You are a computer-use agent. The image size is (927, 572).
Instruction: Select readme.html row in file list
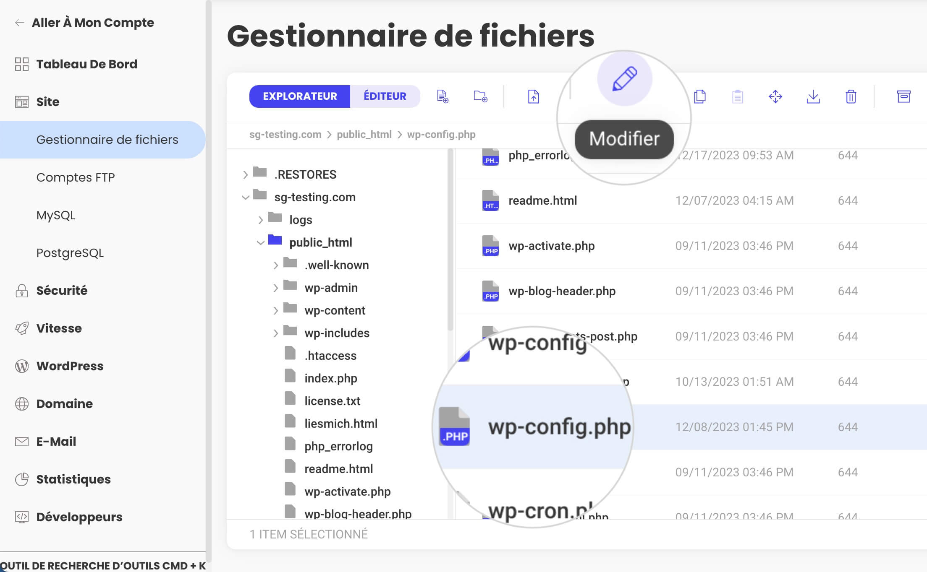[691, 200]
